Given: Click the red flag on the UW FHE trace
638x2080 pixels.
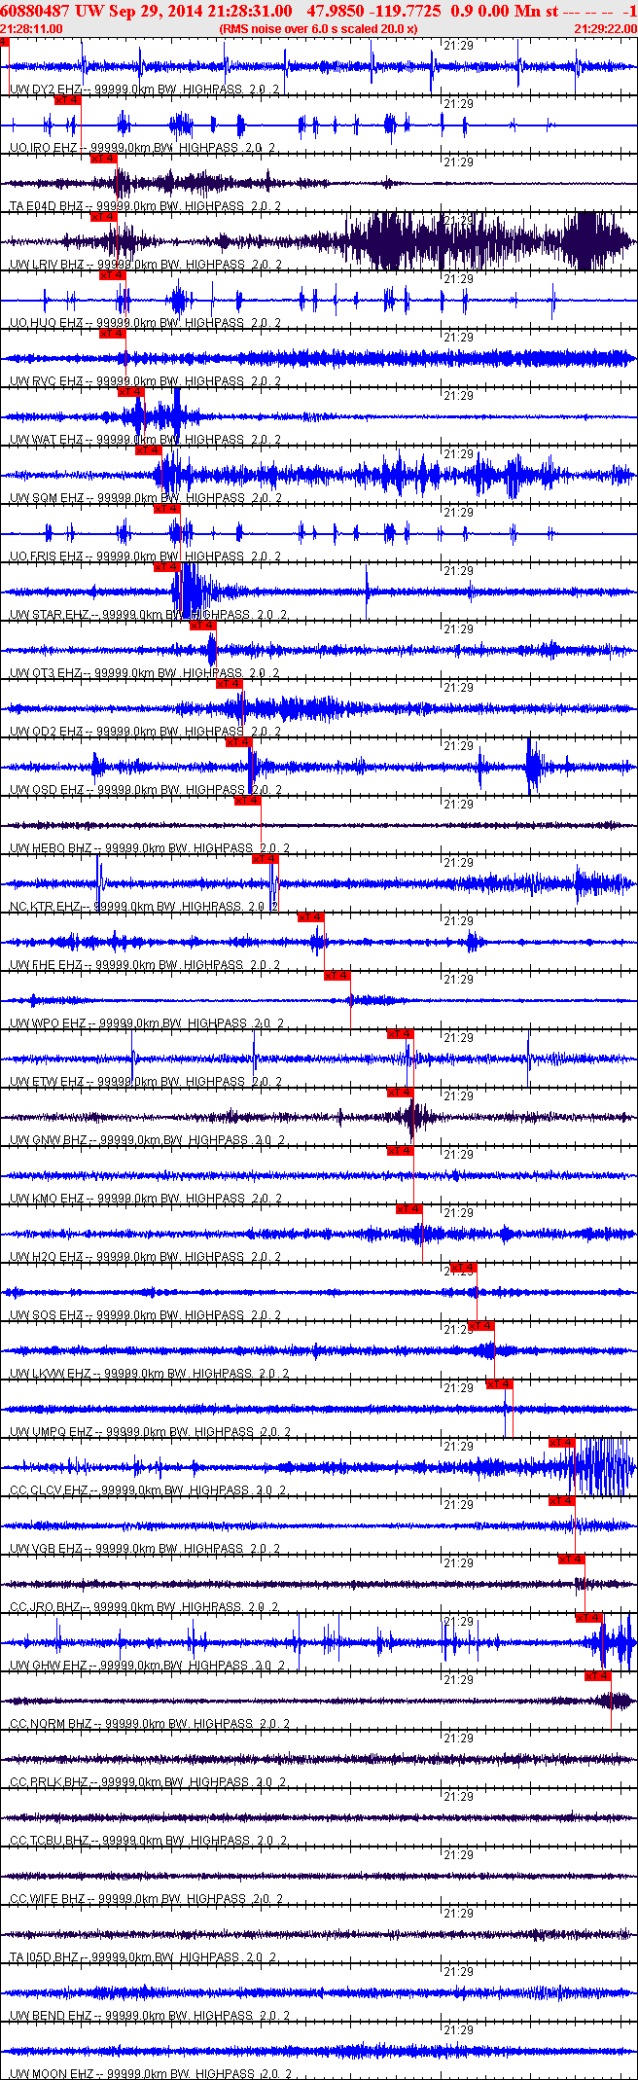Looking at the screenshot, I should point(310,916).
